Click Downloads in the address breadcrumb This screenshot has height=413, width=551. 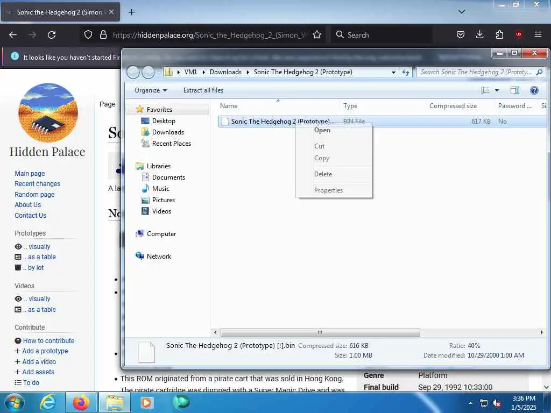(225, 72)
